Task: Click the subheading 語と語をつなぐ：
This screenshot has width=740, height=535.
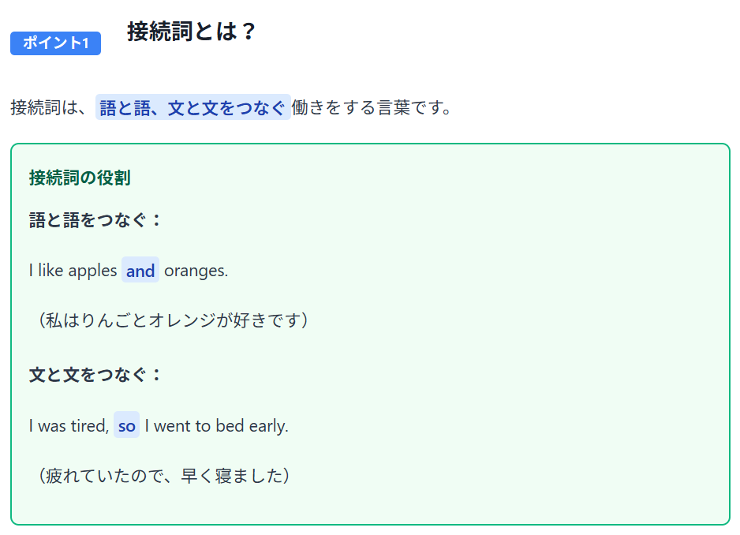Action: coord(95,220)
